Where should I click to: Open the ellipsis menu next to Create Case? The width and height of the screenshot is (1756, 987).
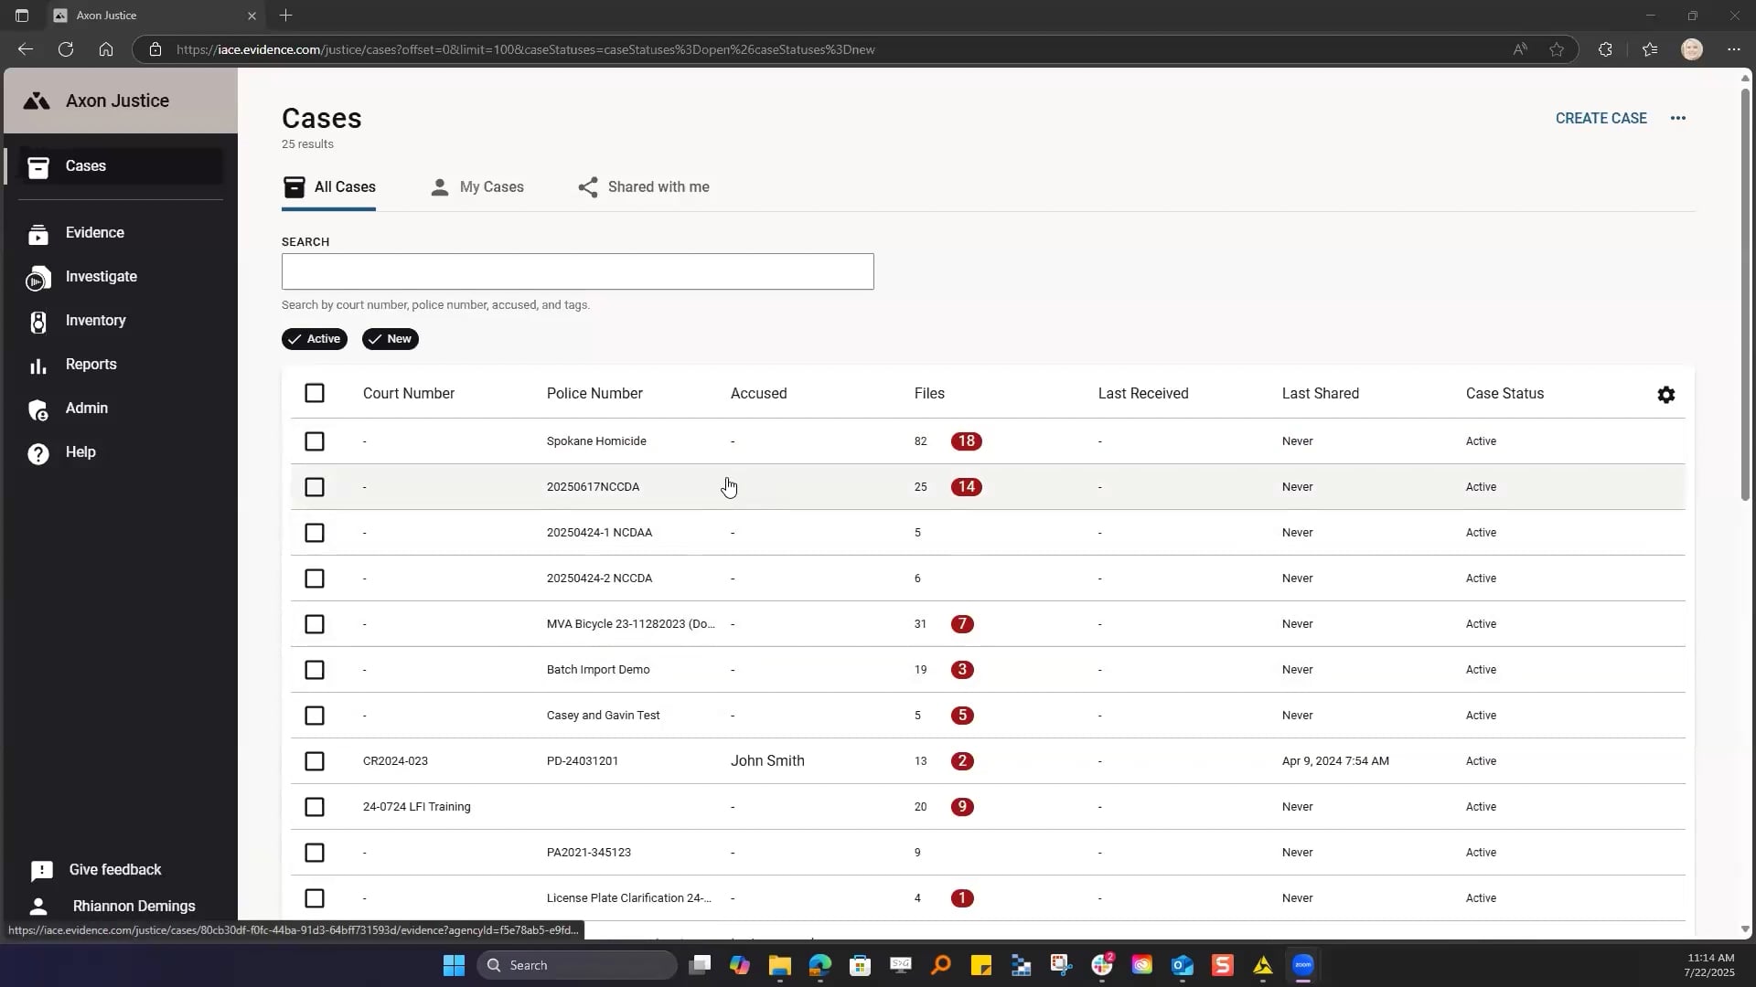(x=1678, y=118)
